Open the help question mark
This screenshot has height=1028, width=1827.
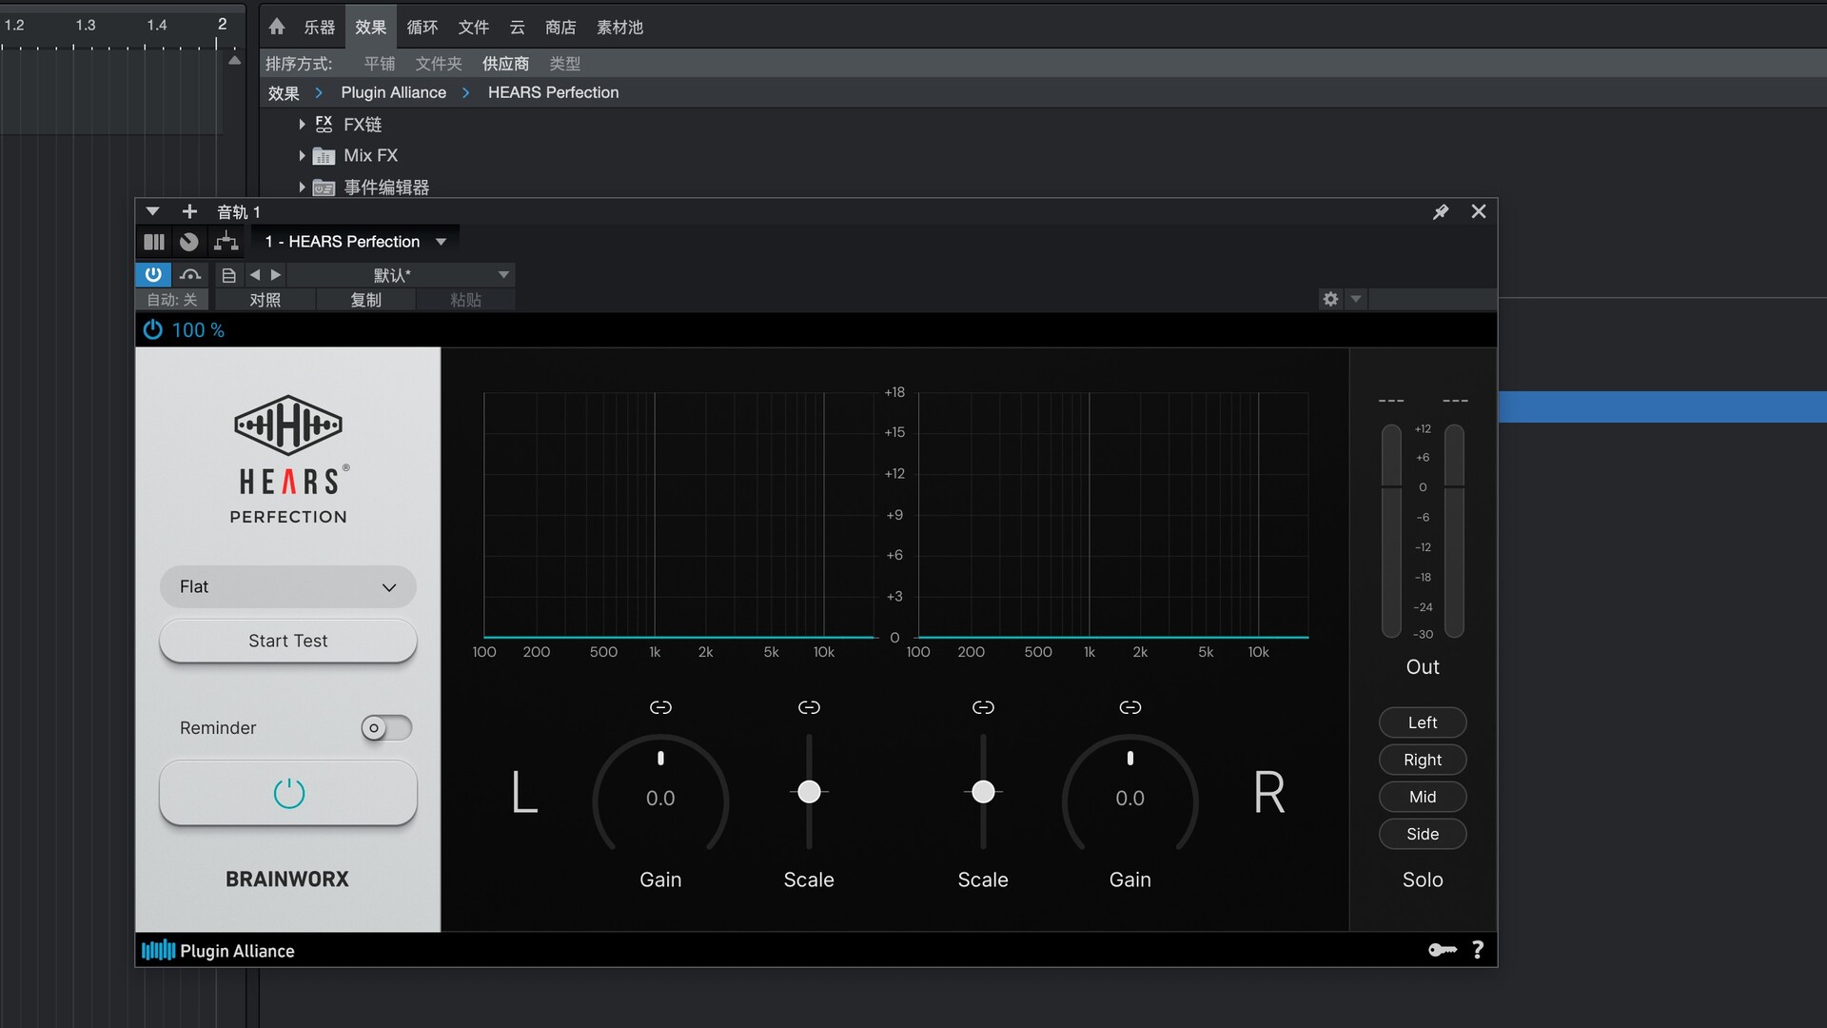pyautogui.click(x=1478, y=950)
